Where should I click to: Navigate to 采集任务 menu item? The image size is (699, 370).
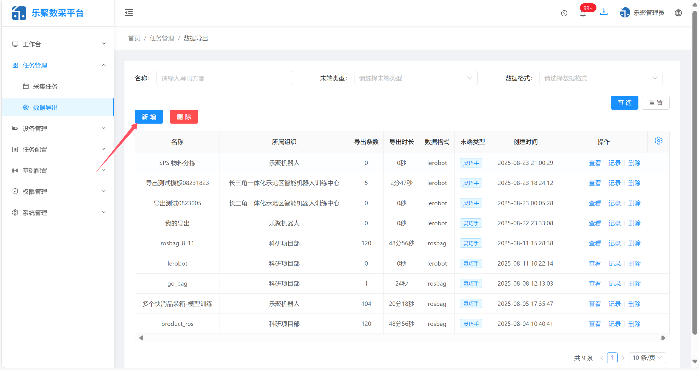(x=46, y=86)
